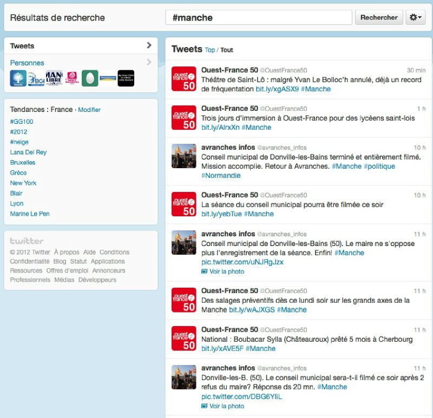Click the 1 h tweet timestamp
The image size is (433, 418).
422,109
